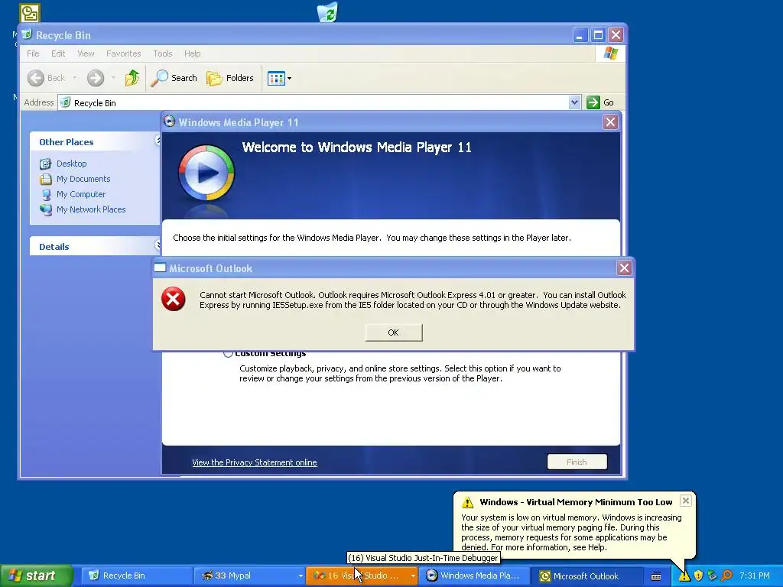Maximize the Recycle Bin window
Image resolution: width=783 pixels, height=587 pixels.
tap(598, 35)
